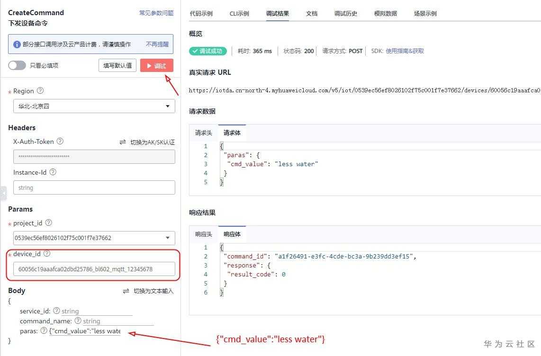Click the 不再提醒 link
Image resolution: width=541 pixels, height=356 pixels.
point(157,44)
